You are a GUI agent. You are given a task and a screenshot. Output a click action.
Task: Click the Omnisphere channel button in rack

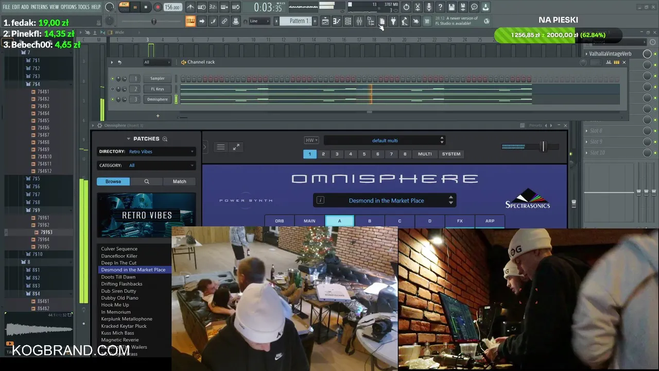tap(158, 99)
